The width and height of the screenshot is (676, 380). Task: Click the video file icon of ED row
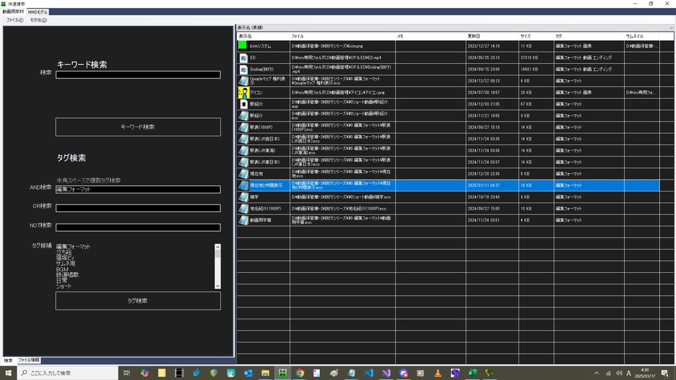[x=244, y=57]
